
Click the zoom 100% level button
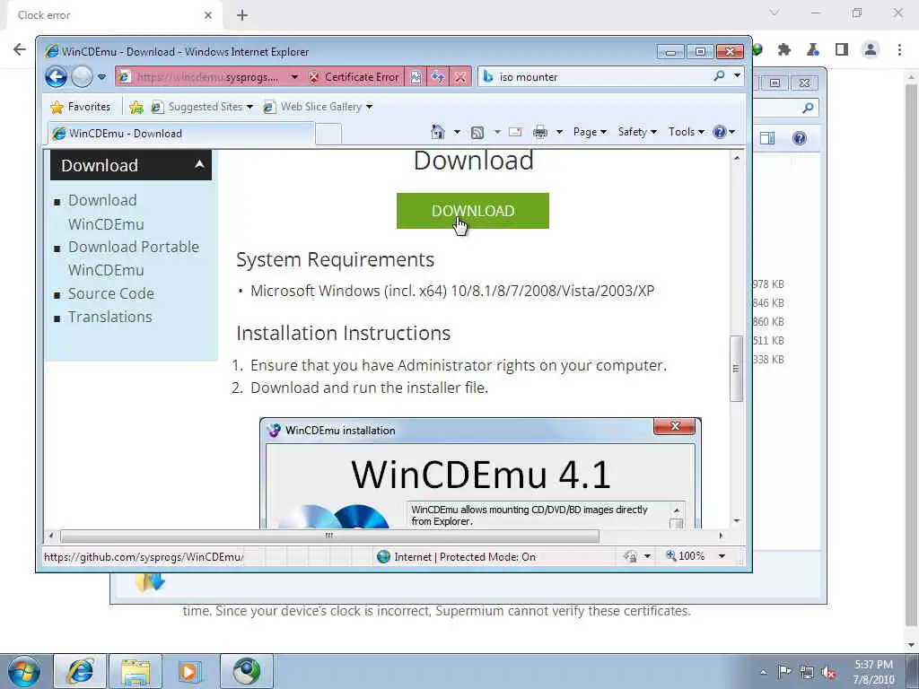[x=686, y=556]
